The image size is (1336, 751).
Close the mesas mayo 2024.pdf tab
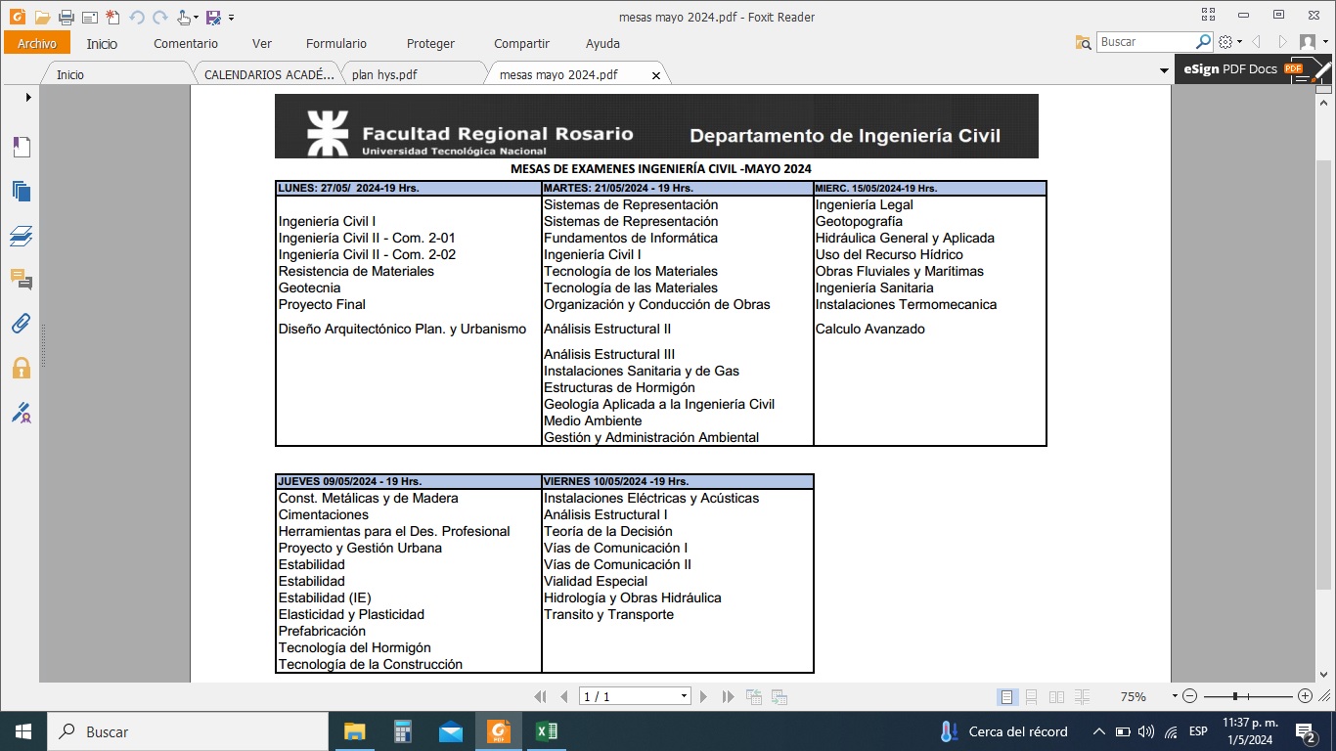(656, 75)
